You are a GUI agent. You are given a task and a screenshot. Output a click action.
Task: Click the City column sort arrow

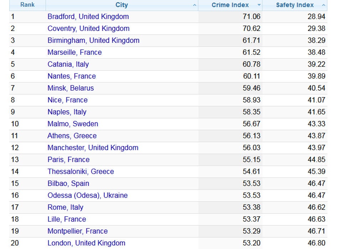point(195,5)
